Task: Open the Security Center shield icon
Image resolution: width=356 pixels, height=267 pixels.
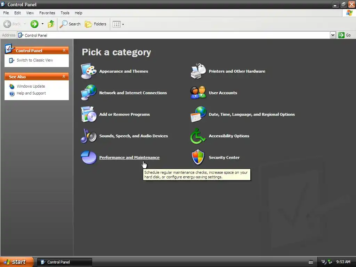Action: (x=198, y=157)
